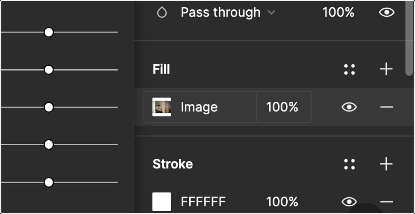Screen dimensions: 415x214
Task: Remove the FFFFFF stroke with minus
Action: tap(386, 202)
